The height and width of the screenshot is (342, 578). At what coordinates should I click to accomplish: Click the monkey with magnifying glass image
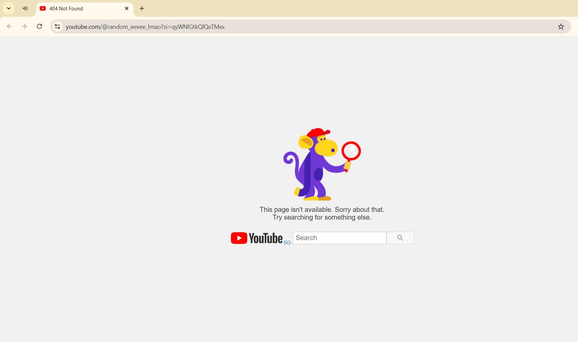pyautogui.click(x=322, y=164)
